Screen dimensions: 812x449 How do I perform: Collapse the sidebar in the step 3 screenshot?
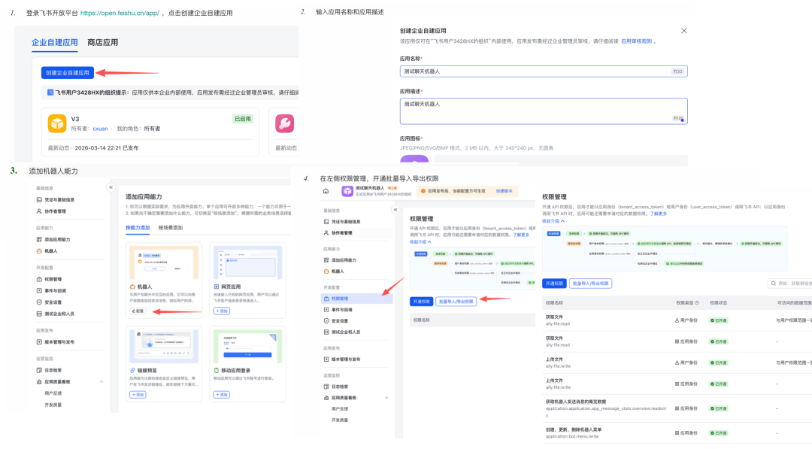(111, 187)
